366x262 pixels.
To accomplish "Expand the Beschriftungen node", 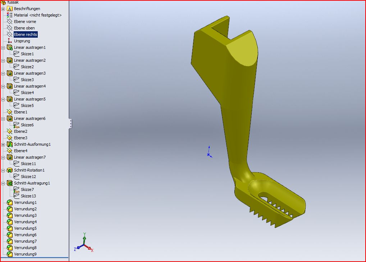I will click(3, 9).
